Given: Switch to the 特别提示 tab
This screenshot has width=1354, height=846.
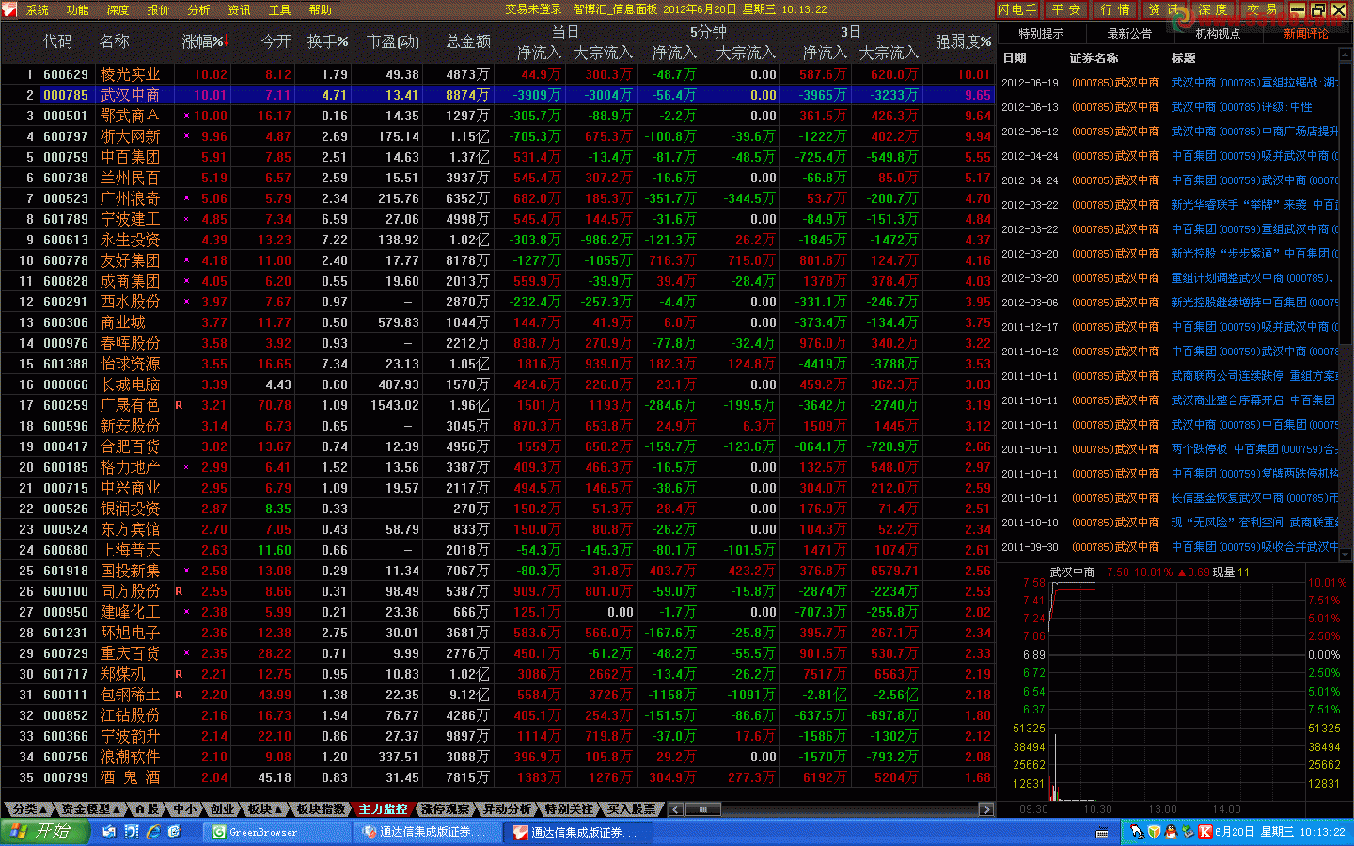Looking at the screenshot, I should click(x=1041, y=33).
